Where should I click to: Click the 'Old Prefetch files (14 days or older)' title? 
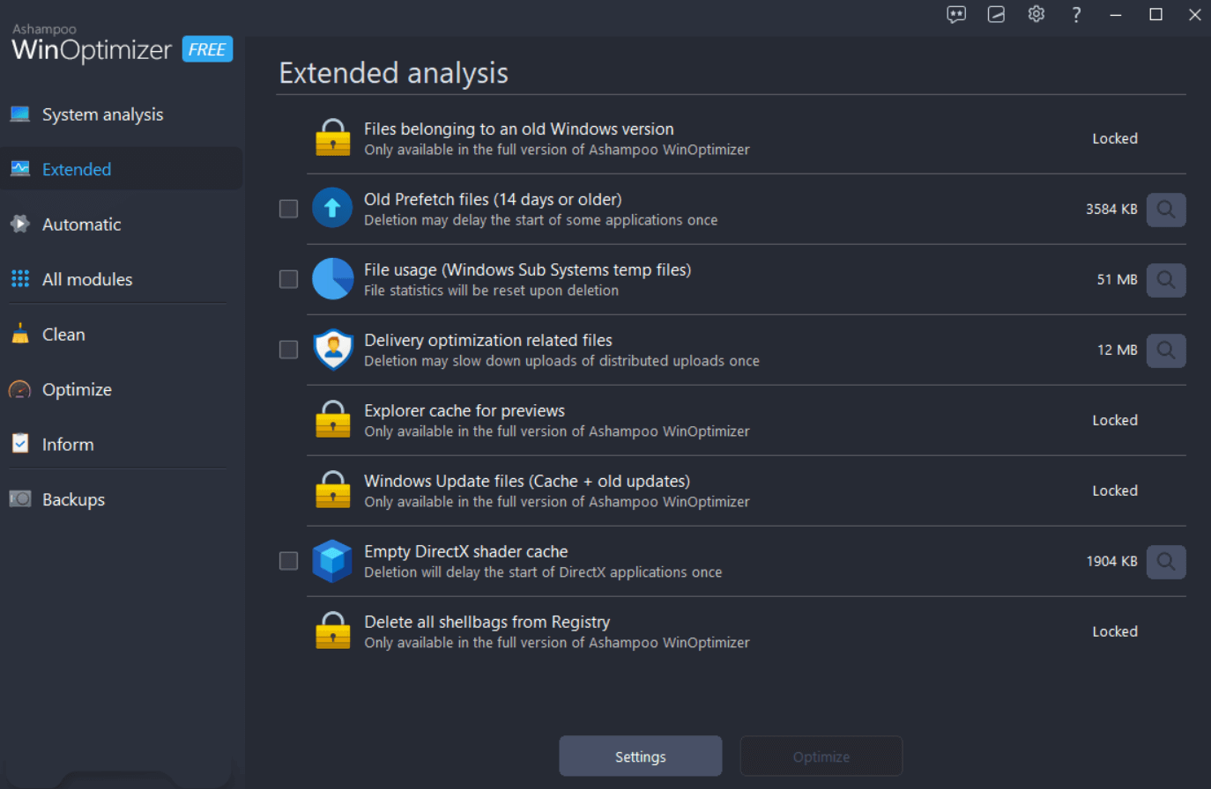click(493, 199)
